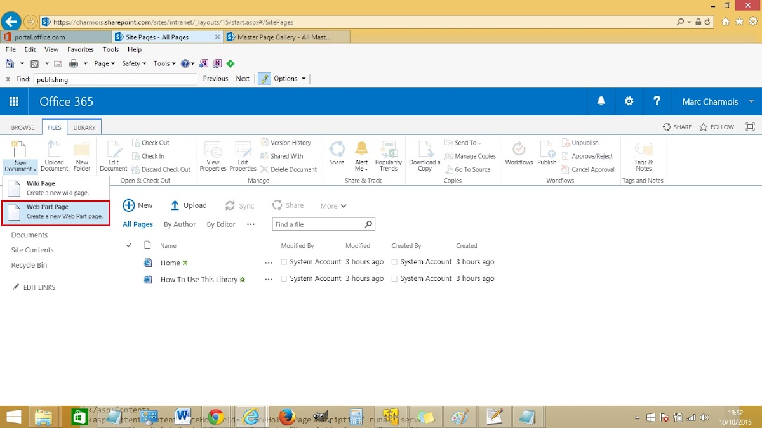Click the New button in command bar
The height and width of the screenshot is (428, 762).
[138, 205]
